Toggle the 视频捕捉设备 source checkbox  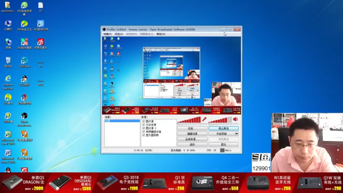tap(144, 132)
